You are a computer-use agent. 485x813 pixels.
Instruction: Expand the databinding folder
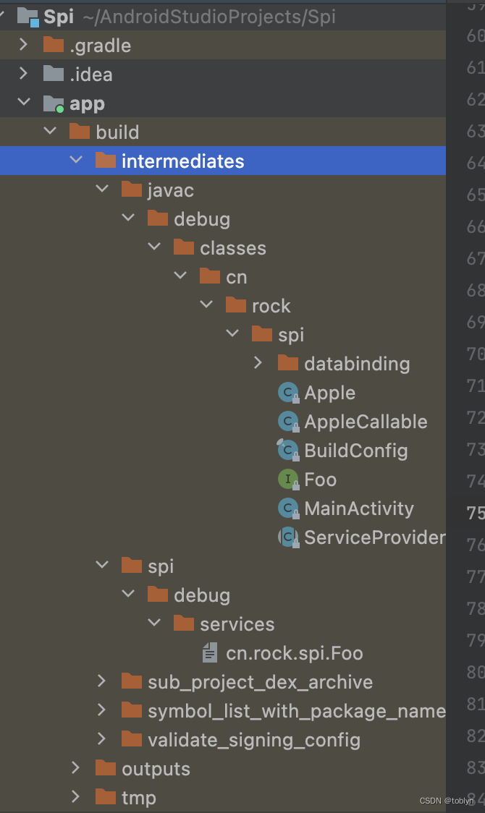[x=257, y=363]
